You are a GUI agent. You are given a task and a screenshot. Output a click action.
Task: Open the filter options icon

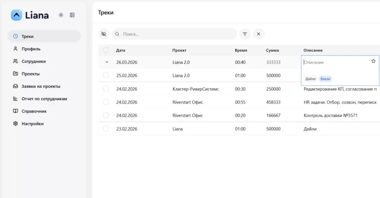(245, 34)
